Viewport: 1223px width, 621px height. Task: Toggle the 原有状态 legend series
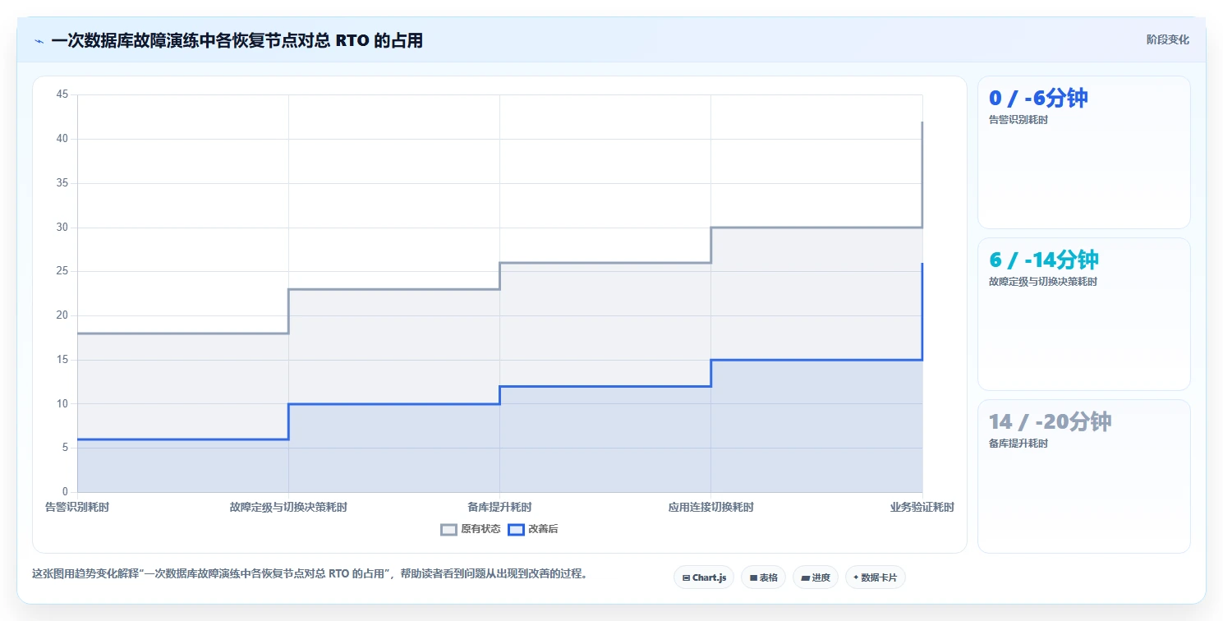pyautogui.click(x=471, y=529)
